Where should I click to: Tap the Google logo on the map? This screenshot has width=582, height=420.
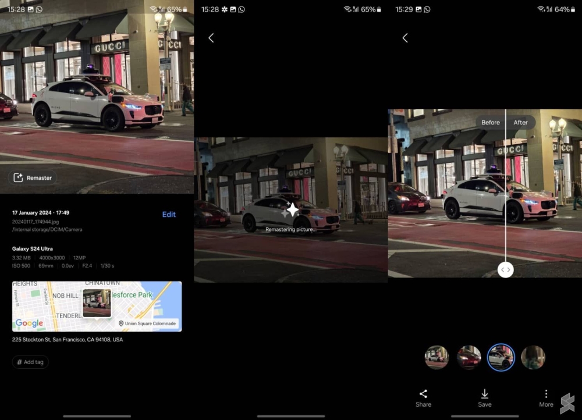29,323
